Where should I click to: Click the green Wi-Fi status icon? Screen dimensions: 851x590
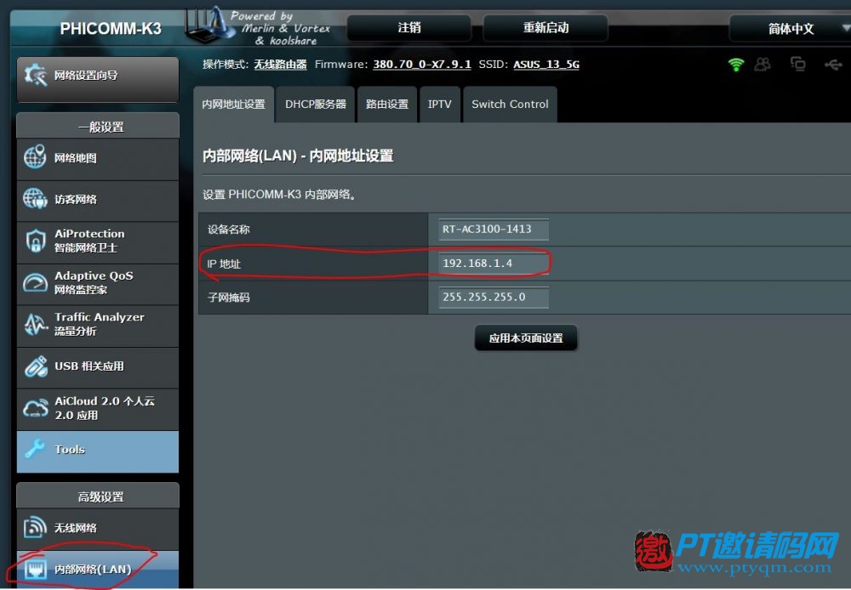point(736,65)
